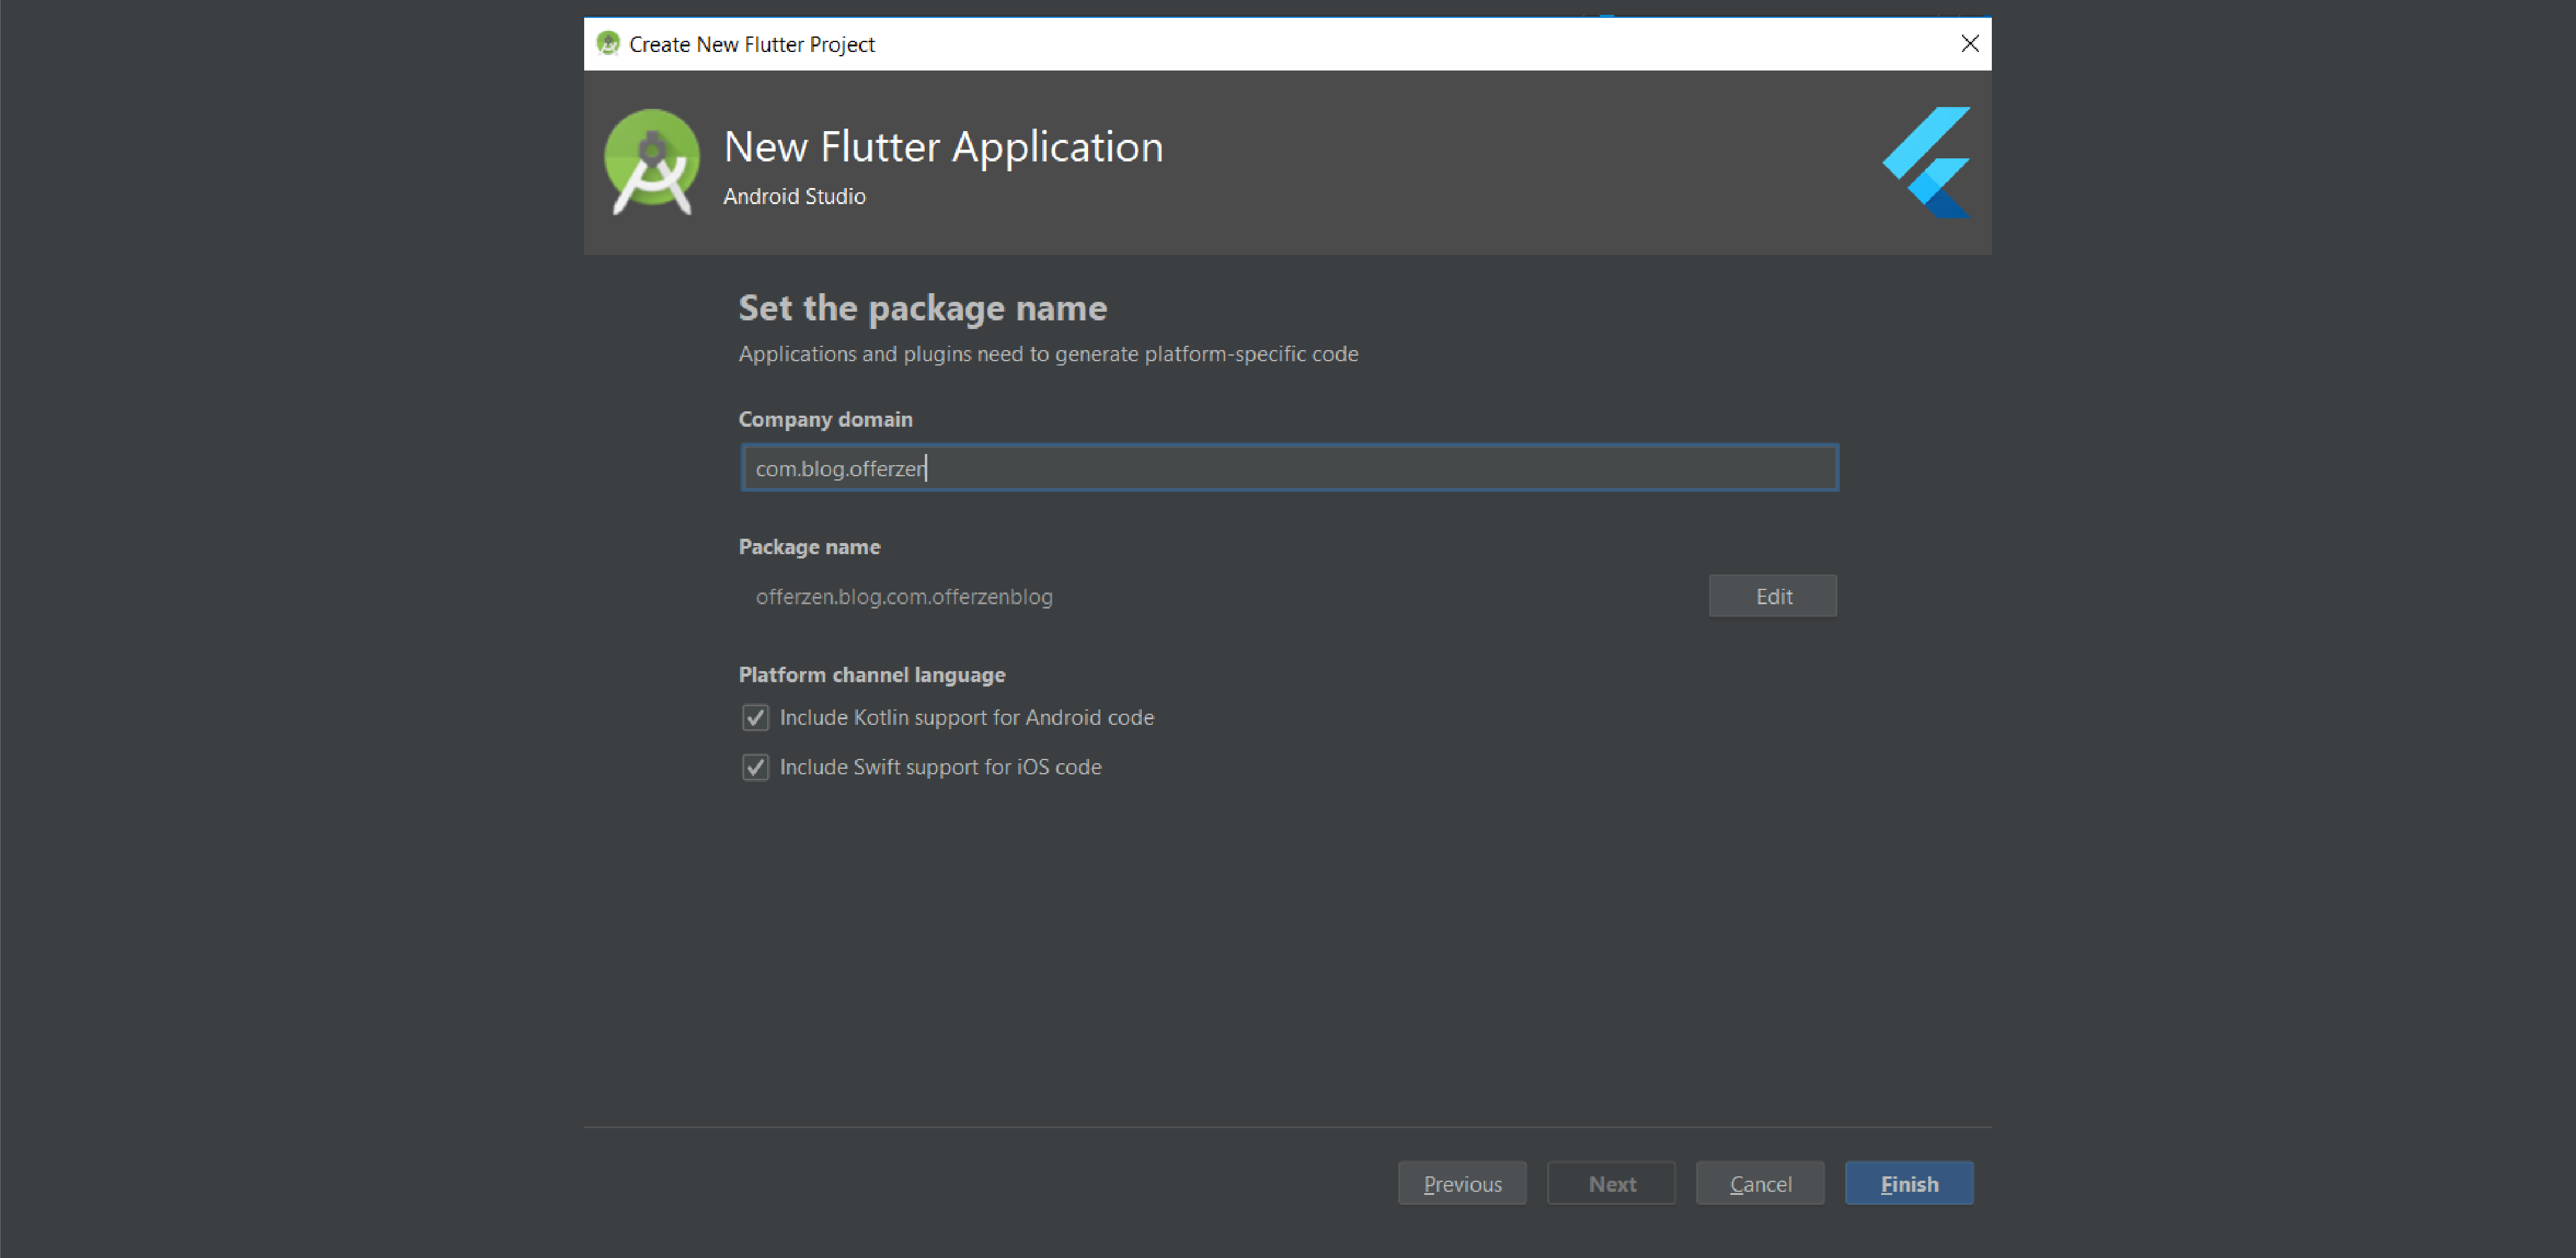Click the package name offerzen.blog.com.offerzenblog
The width and height of the screenshot is (2576, 1258).
pyautogui.click(x=904, y=596)
